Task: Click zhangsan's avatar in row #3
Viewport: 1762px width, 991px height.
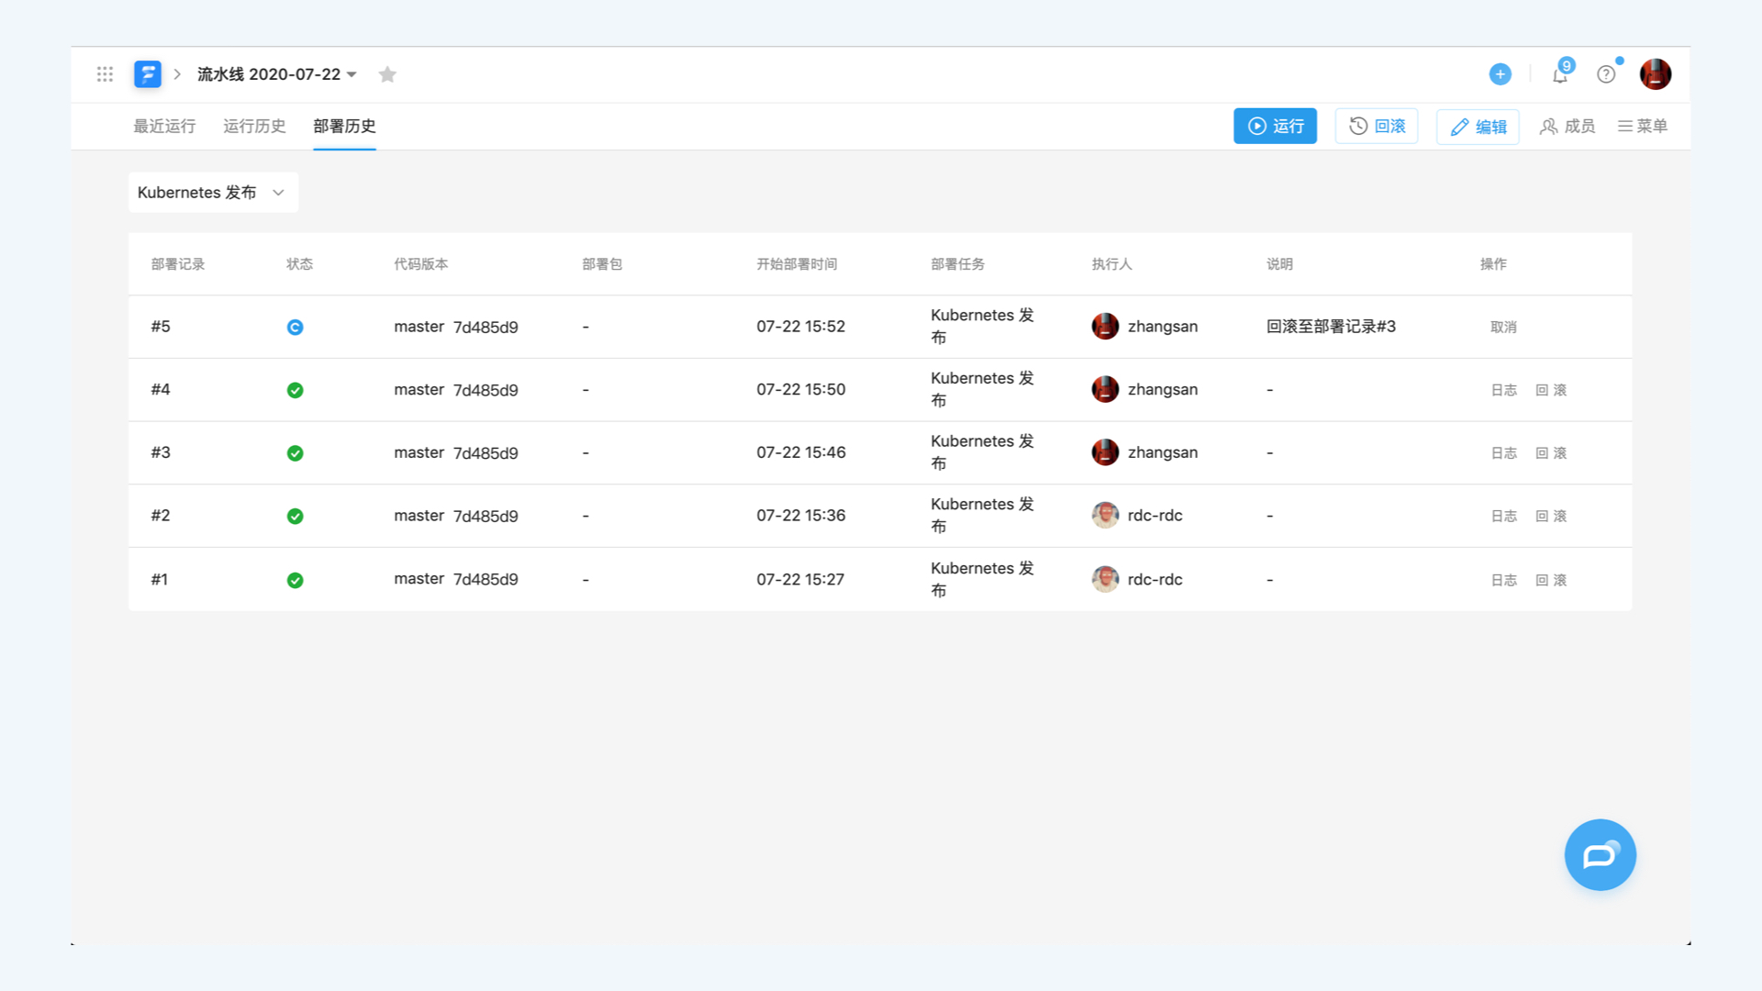Action: pyautogui.click(x=1105, y=452)
